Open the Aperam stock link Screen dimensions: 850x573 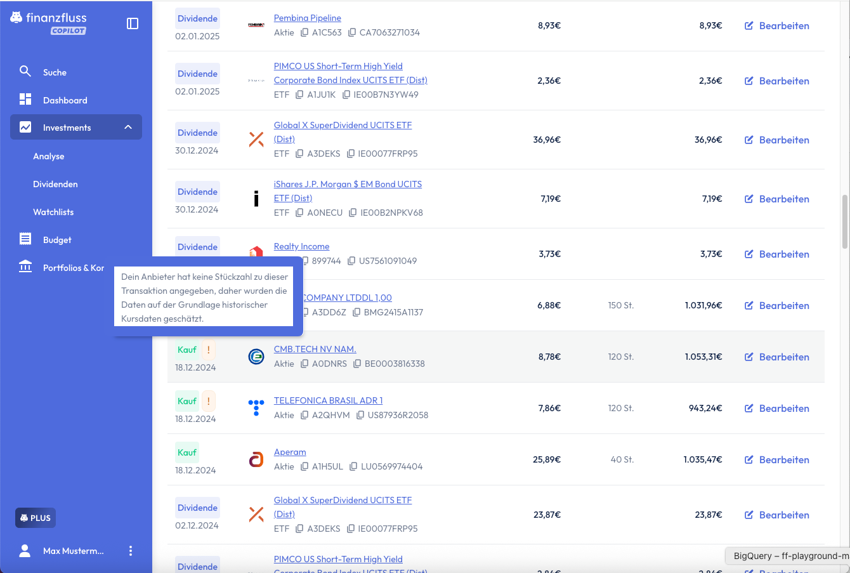290,452
